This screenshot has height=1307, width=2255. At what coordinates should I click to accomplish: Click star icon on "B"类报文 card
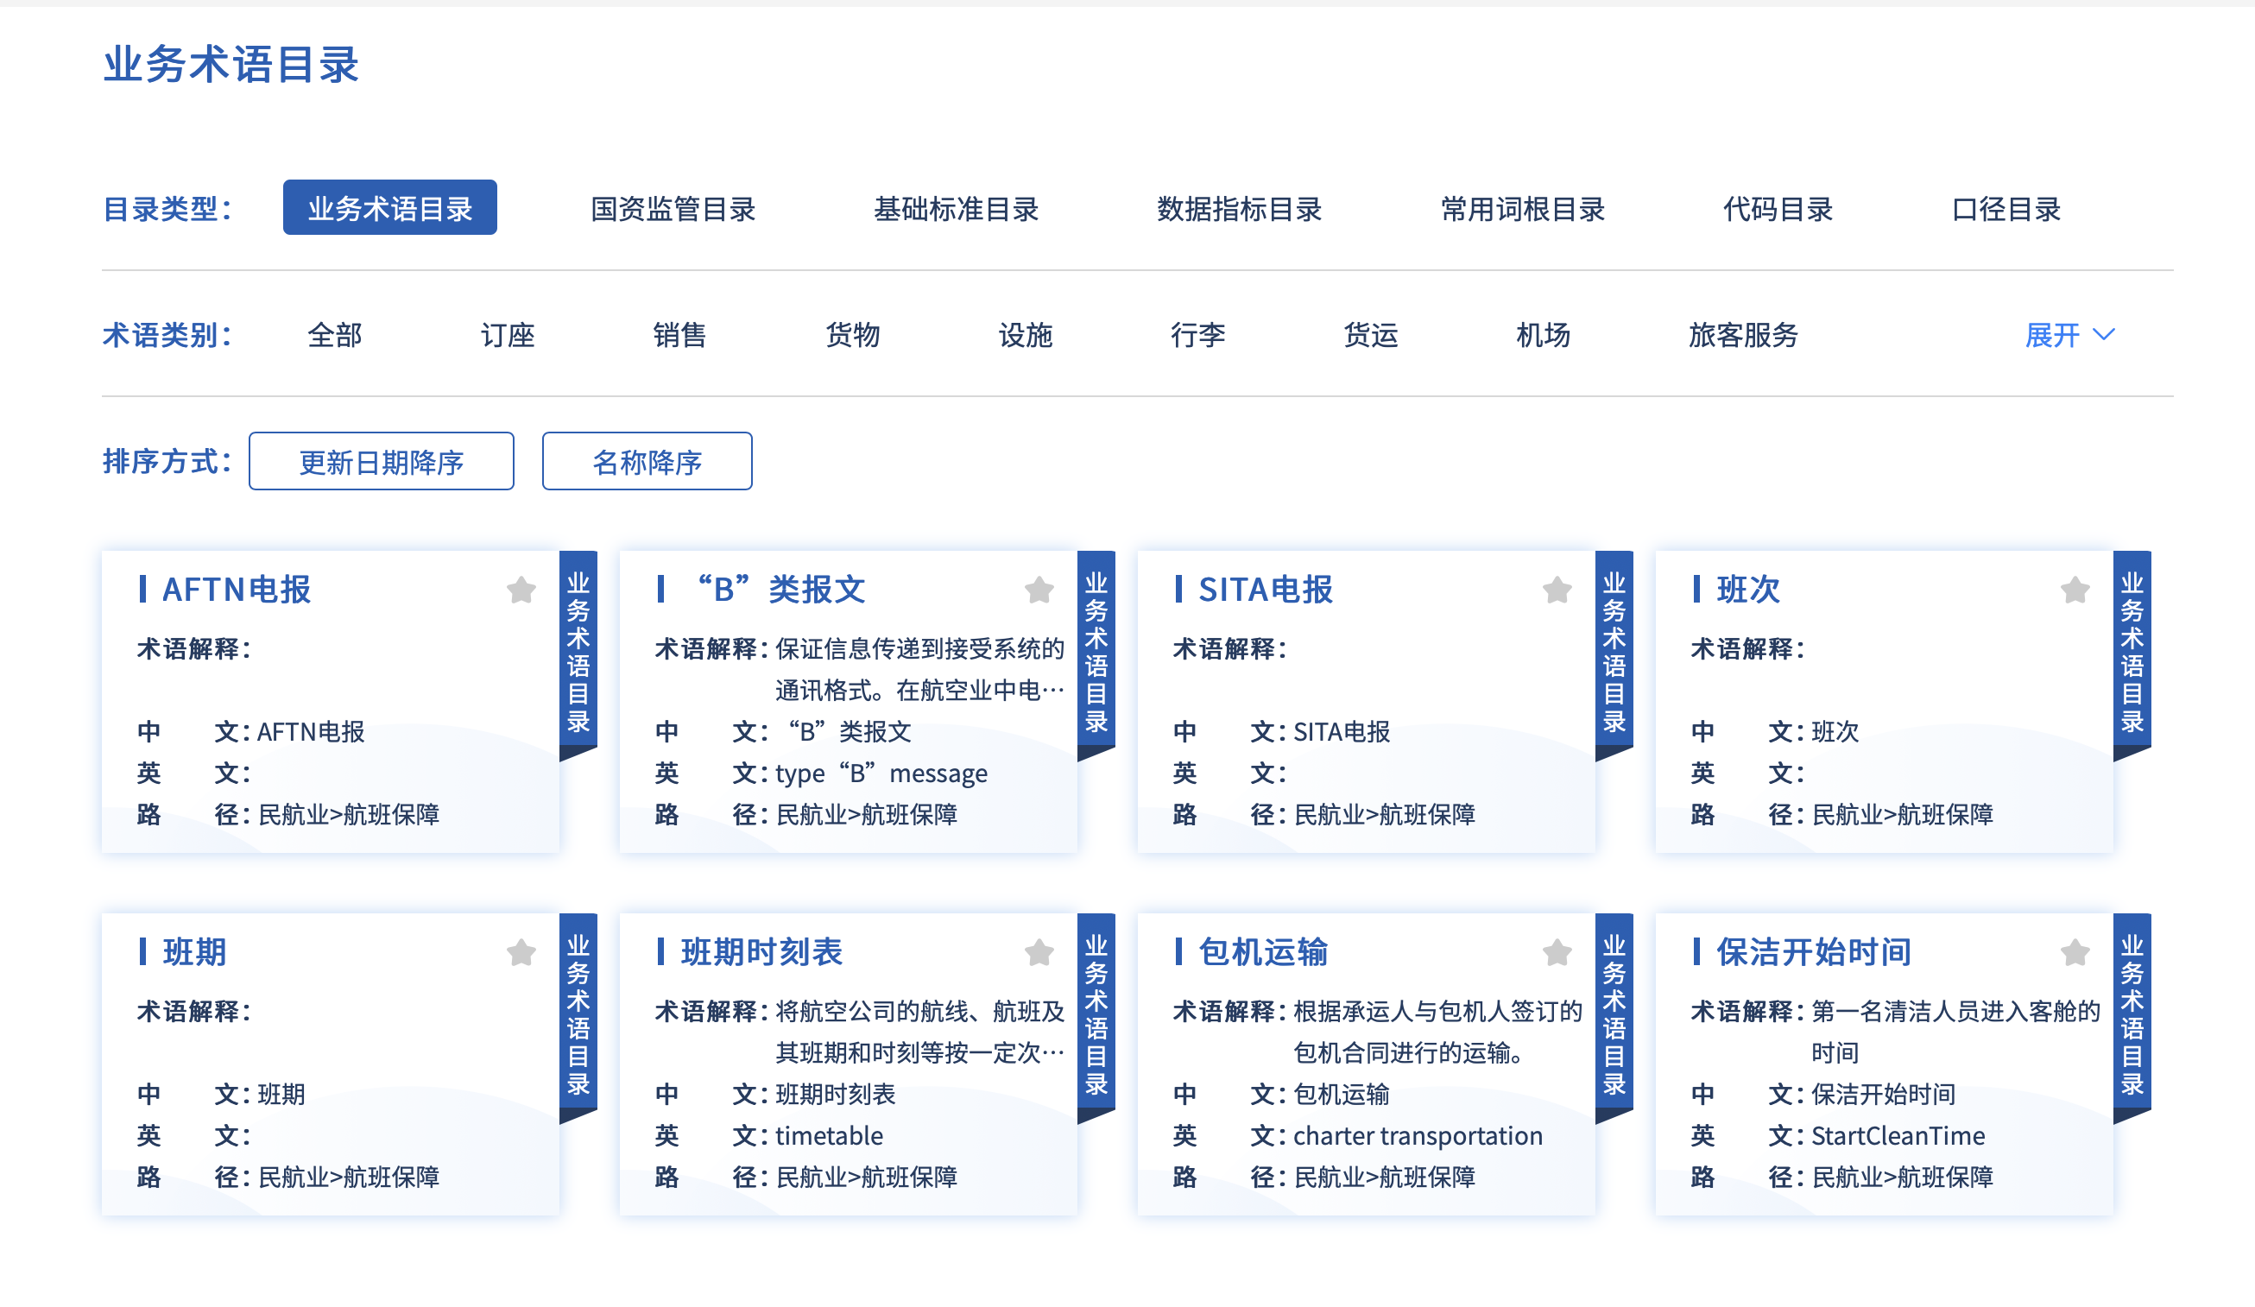[1039, 590]
